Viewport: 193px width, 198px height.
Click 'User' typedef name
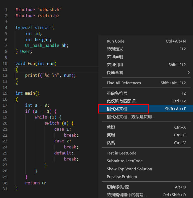click(25, 52)
